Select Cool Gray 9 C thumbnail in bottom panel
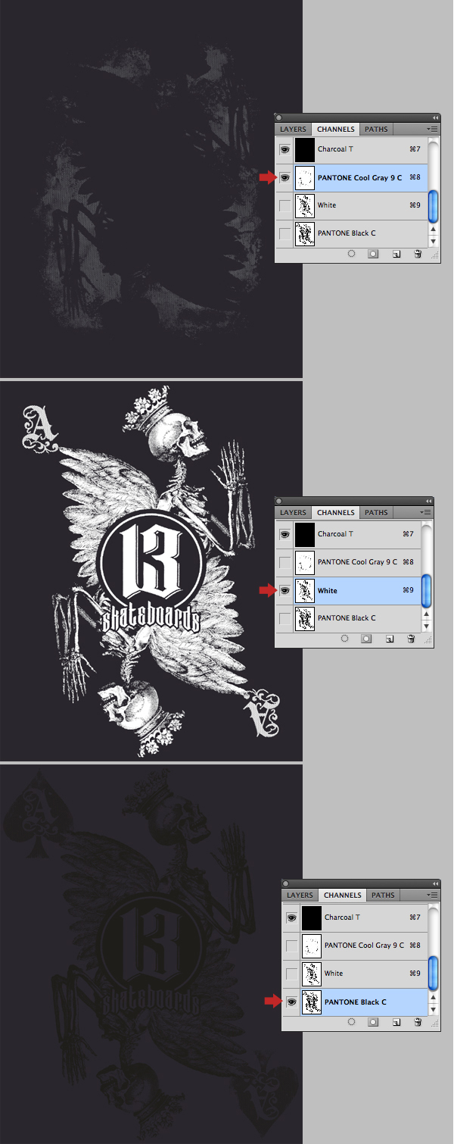The image size is (454, 1144). pyautogui.click(x=311, y=946)
